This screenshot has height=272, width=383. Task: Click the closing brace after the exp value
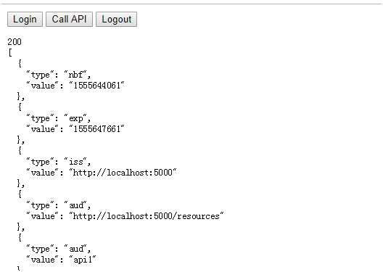click(20, 140)
